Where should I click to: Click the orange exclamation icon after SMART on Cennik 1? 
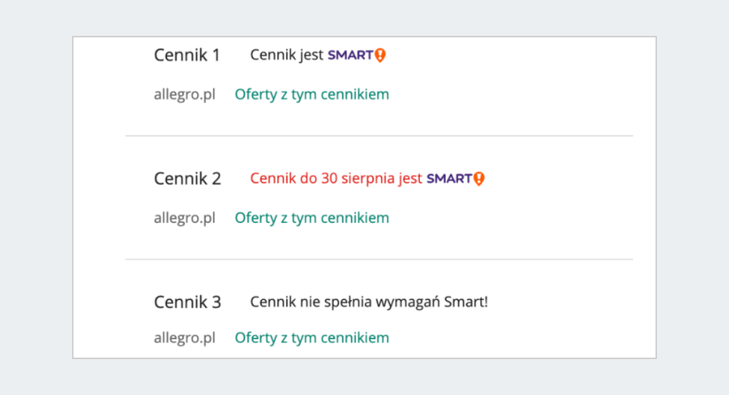click(380, 55)
